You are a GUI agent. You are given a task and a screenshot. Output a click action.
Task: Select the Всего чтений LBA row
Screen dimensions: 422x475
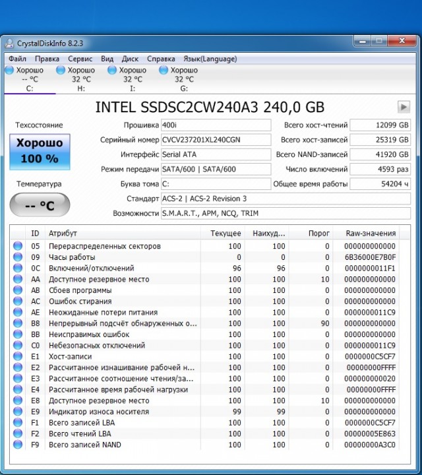(205, 433)
